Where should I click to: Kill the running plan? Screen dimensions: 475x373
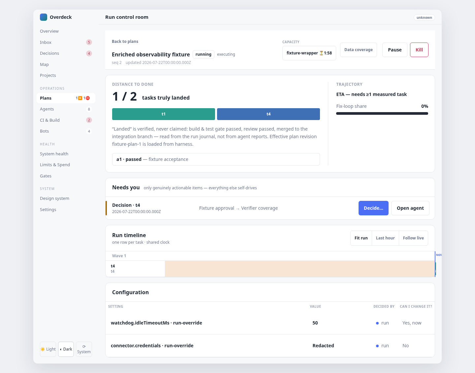(419, 50)
